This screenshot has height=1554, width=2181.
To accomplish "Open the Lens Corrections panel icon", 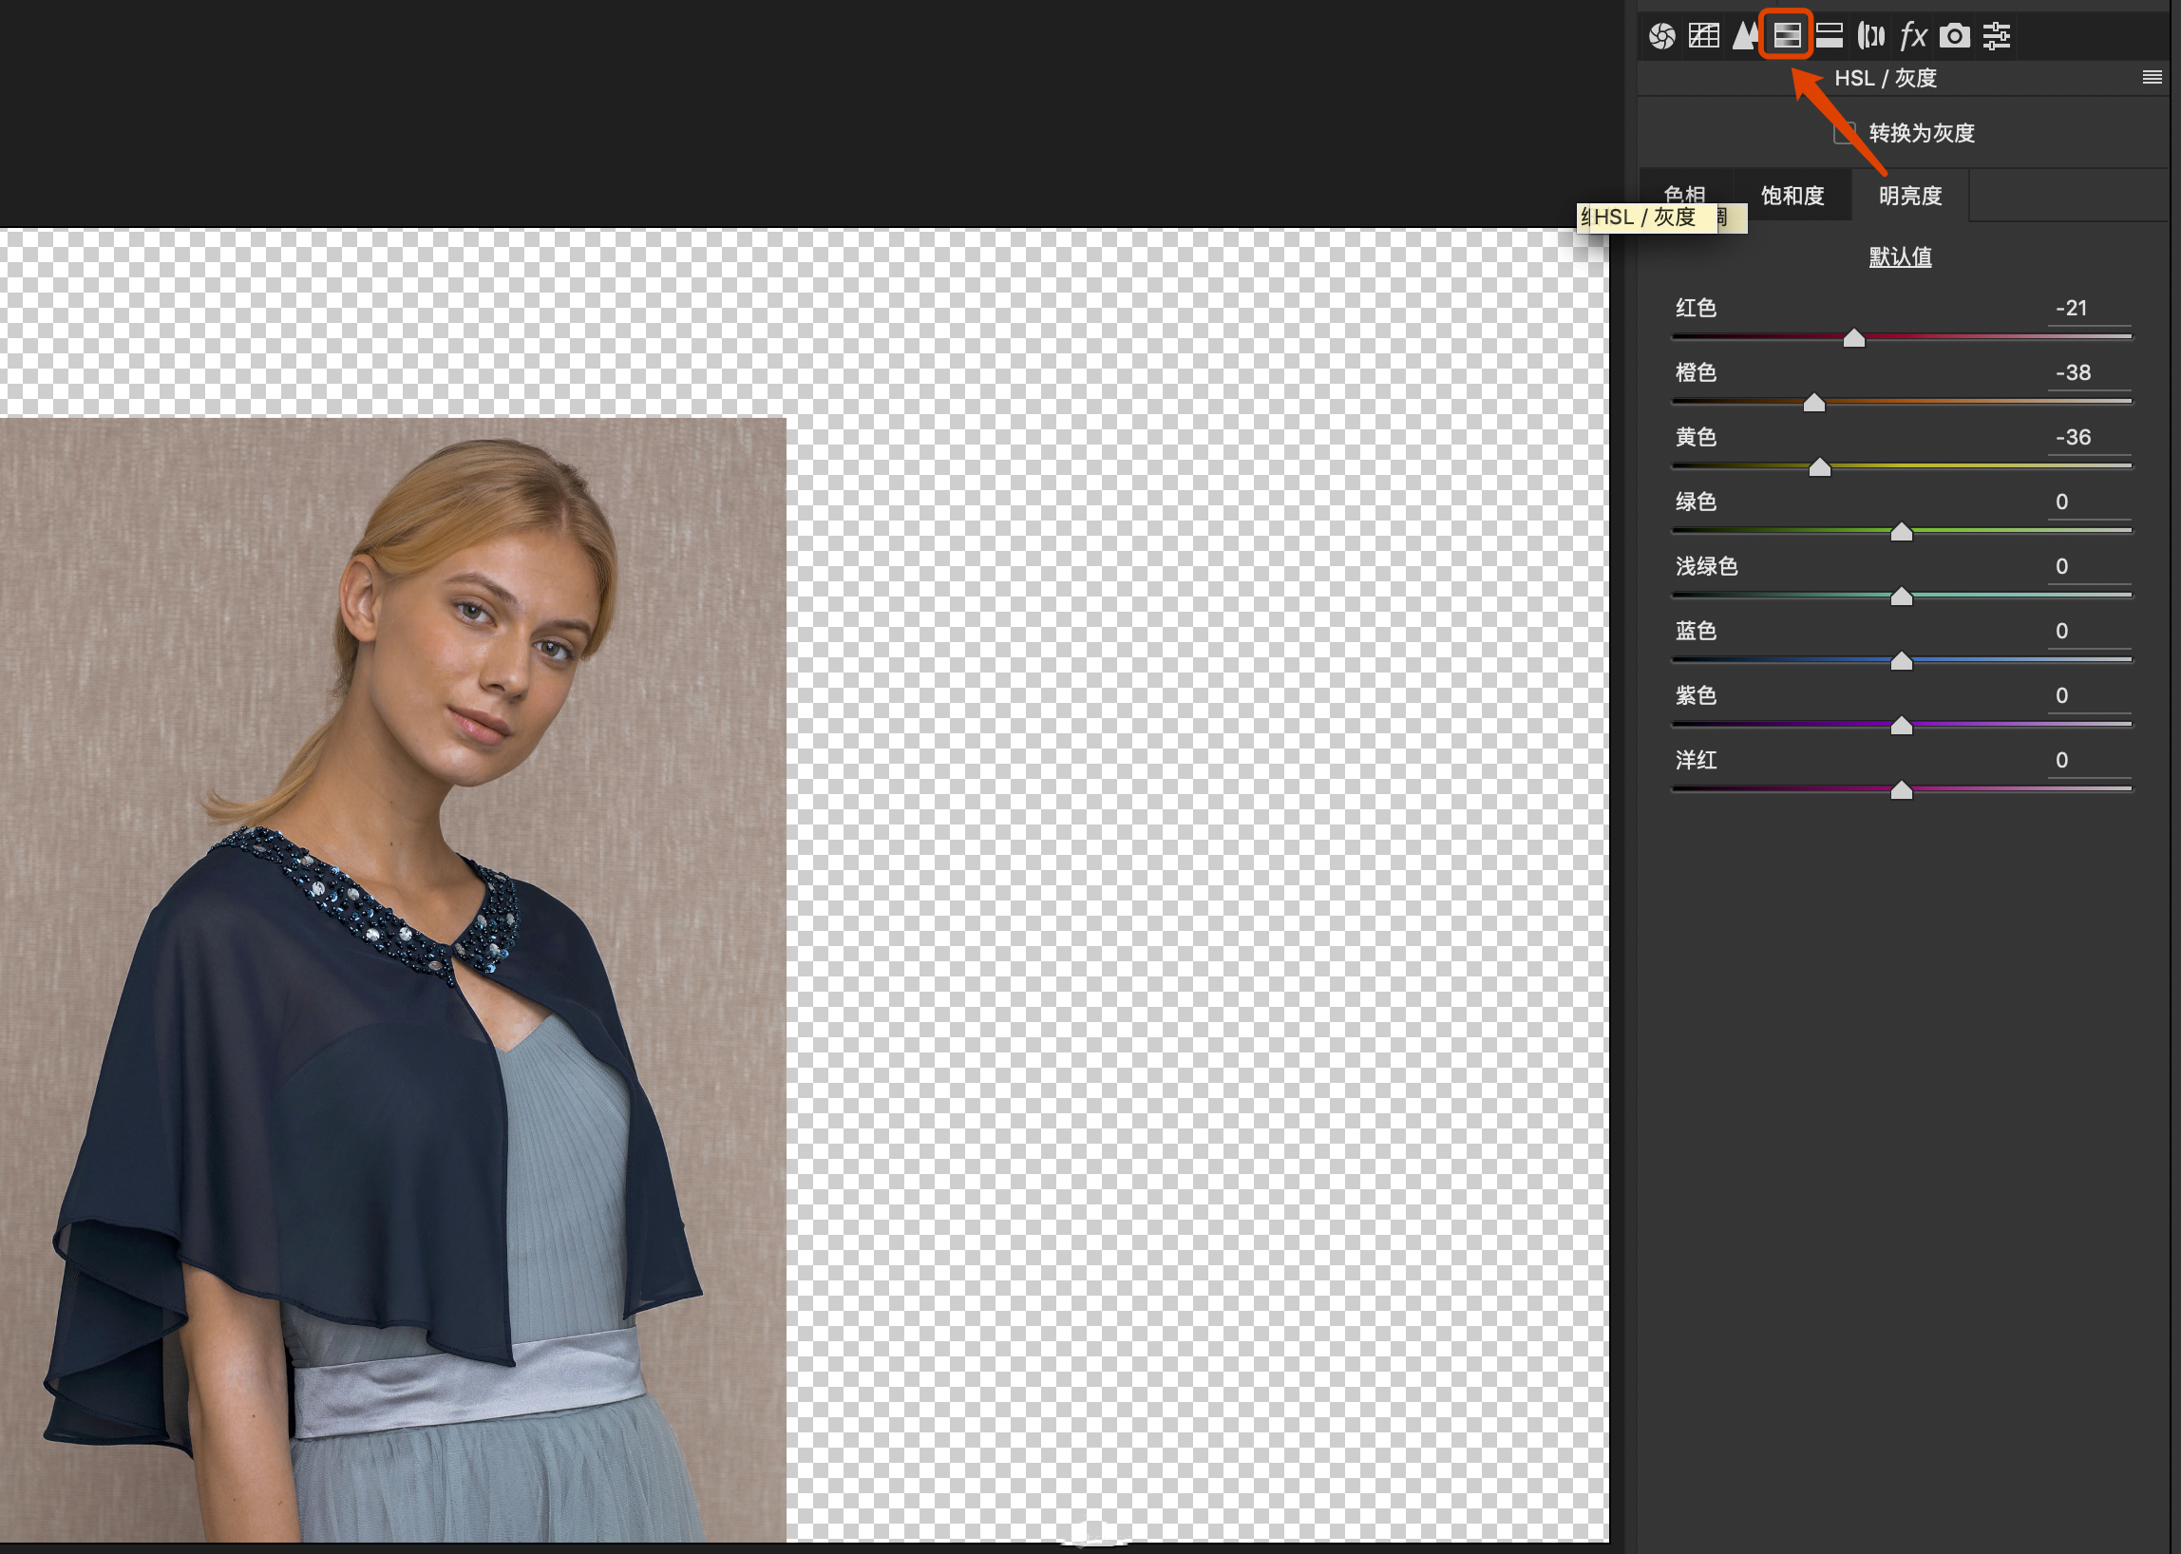I will click(1871, 36).
